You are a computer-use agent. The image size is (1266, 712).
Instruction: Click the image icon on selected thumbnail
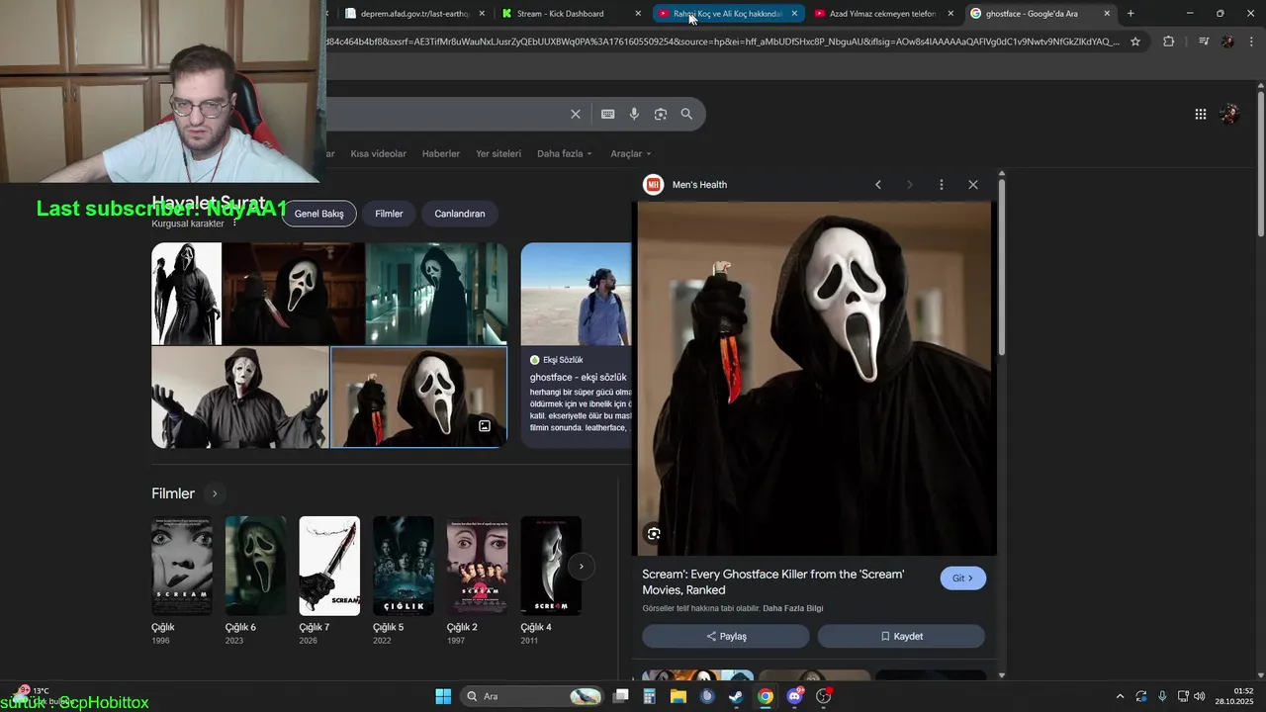point(485,426)
